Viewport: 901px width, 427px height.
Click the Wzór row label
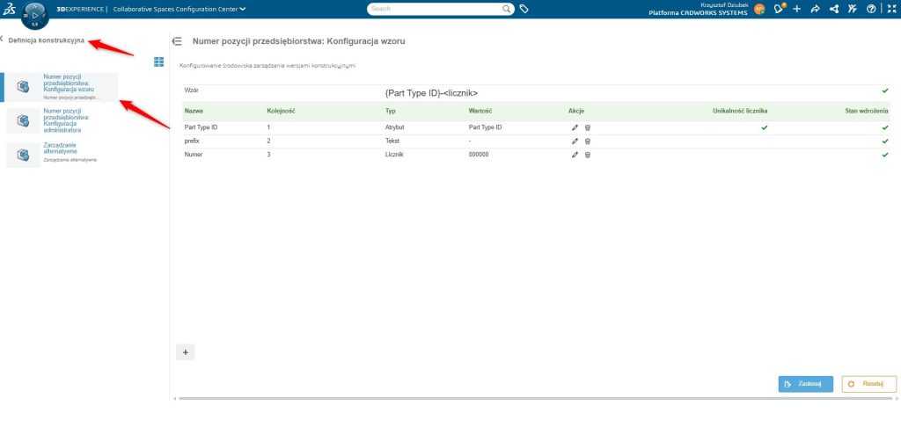191,90
